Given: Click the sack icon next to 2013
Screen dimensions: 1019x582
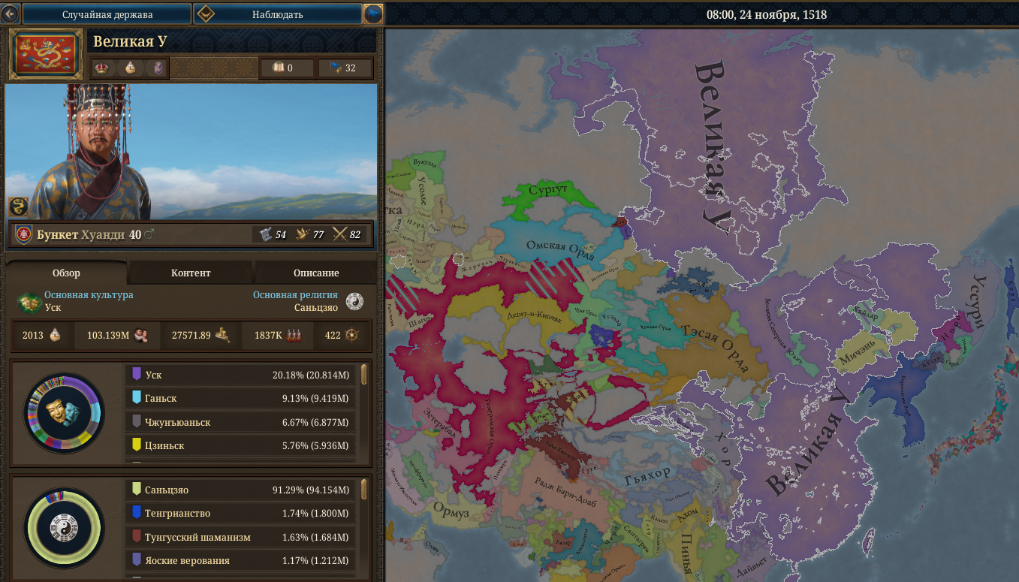Looking at the screenshot, I should (56, 335).
